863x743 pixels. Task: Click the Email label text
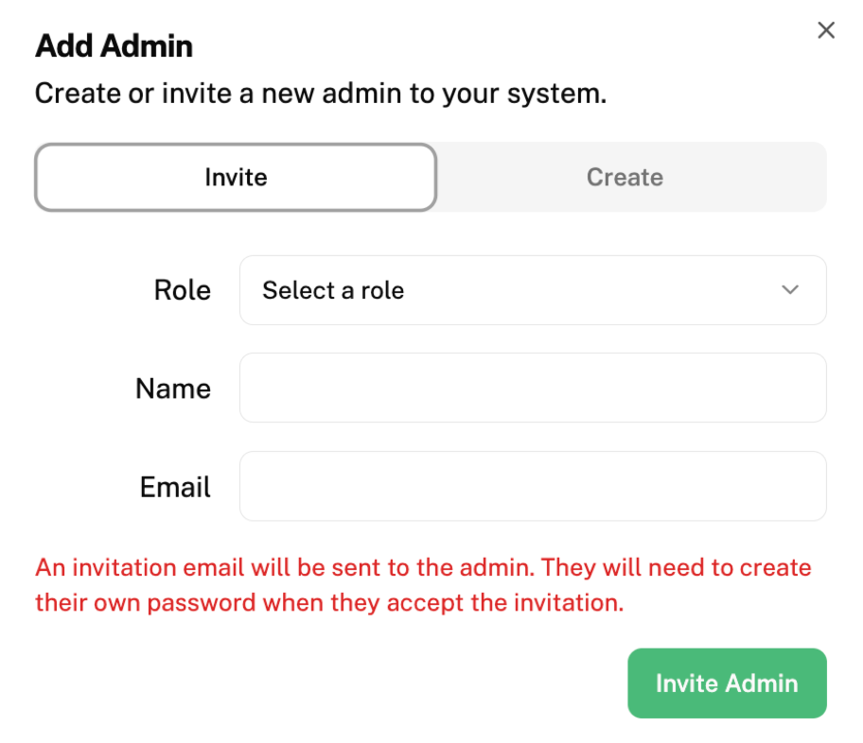(x=174, y=486)
